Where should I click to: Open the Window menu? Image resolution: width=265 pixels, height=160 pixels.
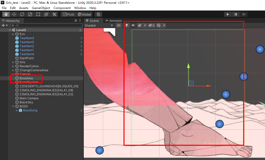80,8
